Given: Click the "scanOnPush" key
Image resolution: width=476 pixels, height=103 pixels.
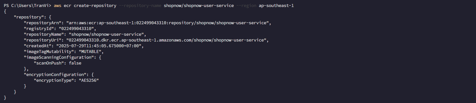Looking at the screenshot, I should click(49, 63).
